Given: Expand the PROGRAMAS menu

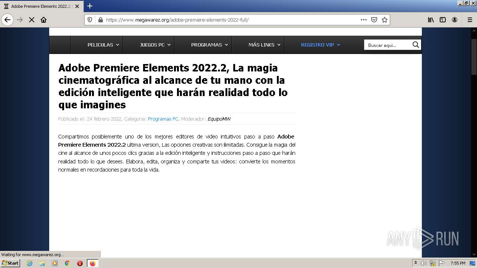Looking at the screenshot, I should coord(209,45).
